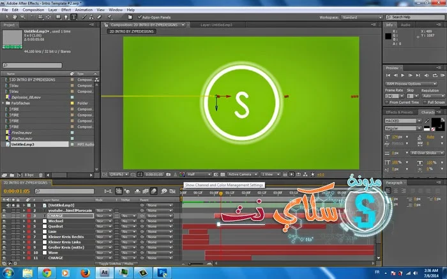The image size is (447, 279).
Task: Toggle the transparency grid icon
Action: [x=223, y=175]
